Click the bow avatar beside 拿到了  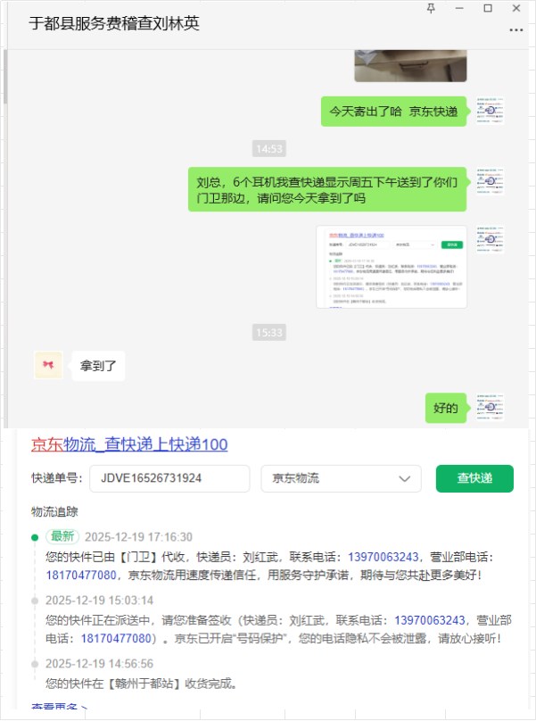tap(48, 365)
